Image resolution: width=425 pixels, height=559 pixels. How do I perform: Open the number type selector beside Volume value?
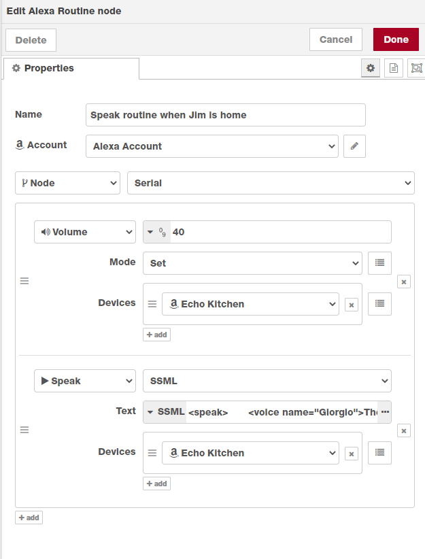156,231
